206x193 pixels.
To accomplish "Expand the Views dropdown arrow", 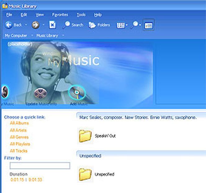I will click(127, 25).
